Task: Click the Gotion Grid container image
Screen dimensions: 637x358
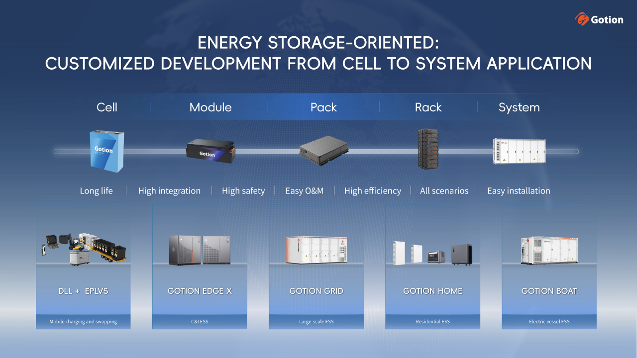Action: (x=317, y=250)
